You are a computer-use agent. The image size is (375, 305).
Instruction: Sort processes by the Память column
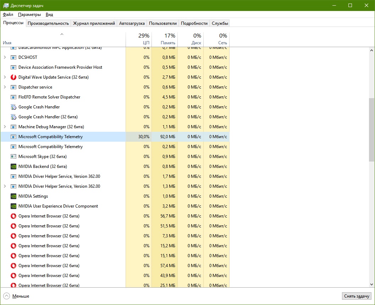click(165, 39)
